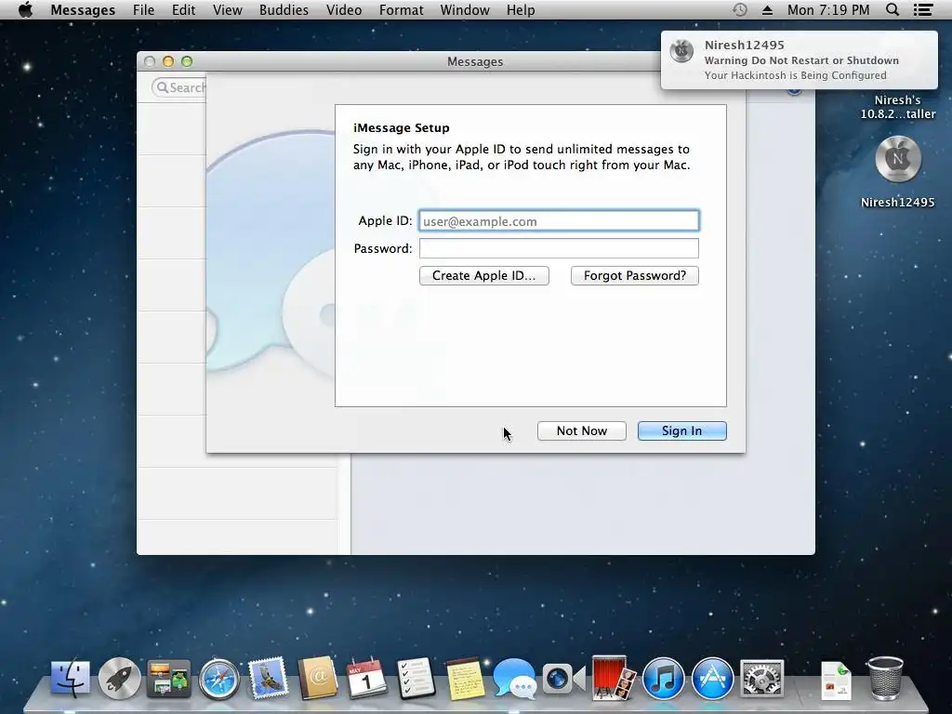
Task: Open the App Store dock icon
Action: coord(712,679)
